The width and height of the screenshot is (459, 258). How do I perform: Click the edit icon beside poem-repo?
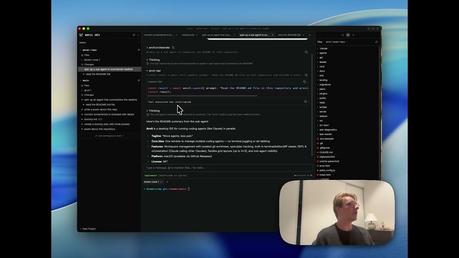point(139,50)
